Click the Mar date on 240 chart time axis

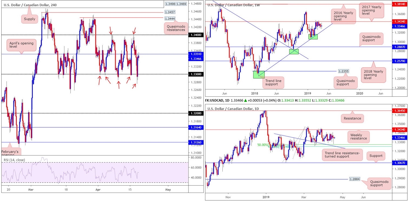[31, 190]
